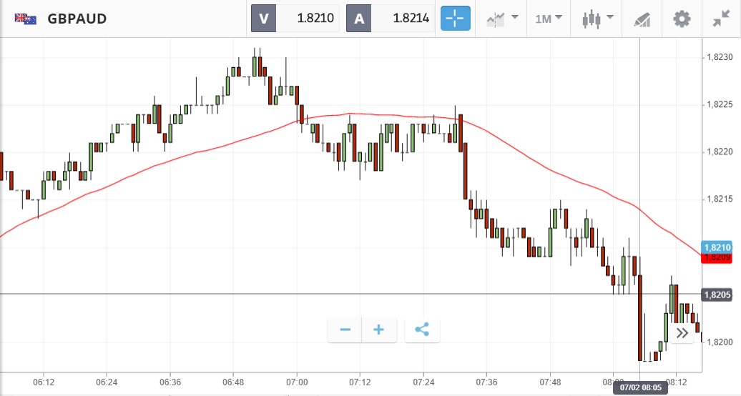Toggle the crosshair cursor tool
The height and width of the screenshot is (396, 741).
[x=455, y=19]
